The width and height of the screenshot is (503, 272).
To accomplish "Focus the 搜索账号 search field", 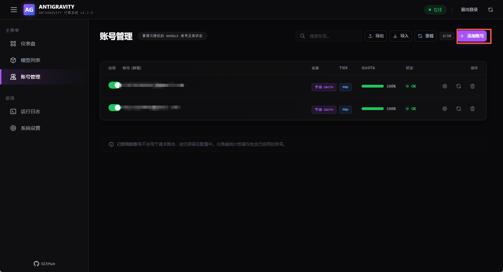I will [x=329, y=36].
